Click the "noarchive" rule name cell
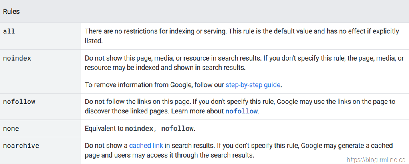409x164 pixels. (21, 146)
